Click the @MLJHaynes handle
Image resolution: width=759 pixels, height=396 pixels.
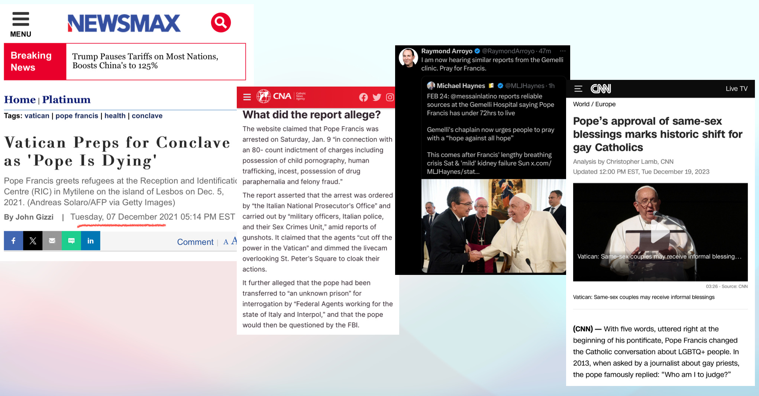pos(525,86)
